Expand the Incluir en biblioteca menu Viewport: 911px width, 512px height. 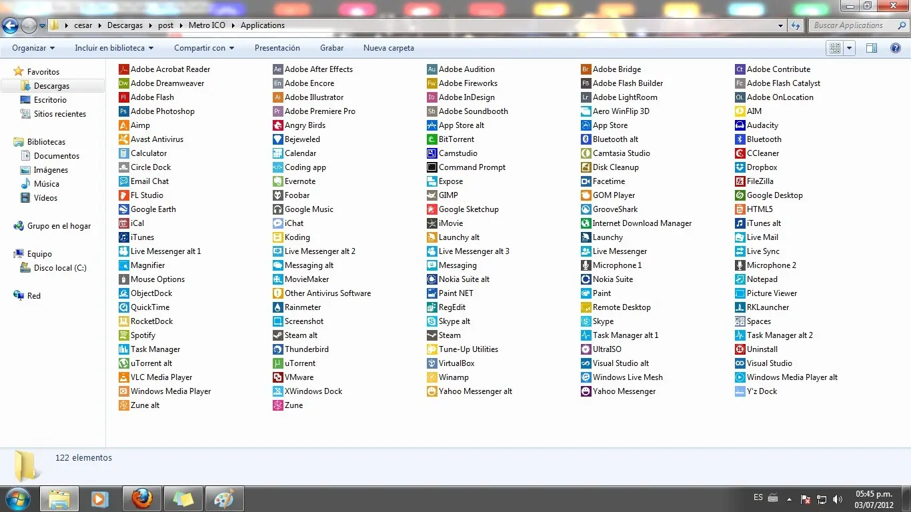(114, 48)
